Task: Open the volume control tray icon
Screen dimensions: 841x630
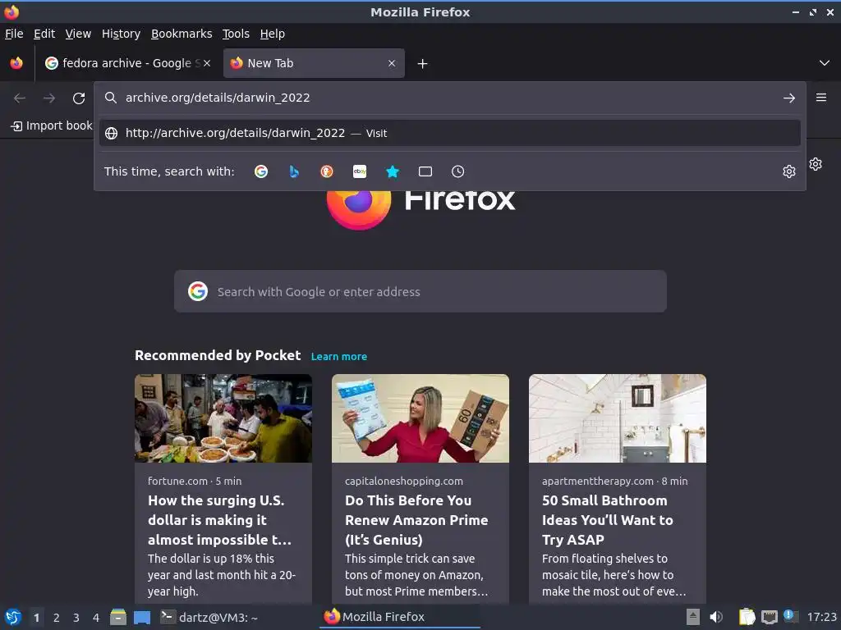Action: [716, 618]
